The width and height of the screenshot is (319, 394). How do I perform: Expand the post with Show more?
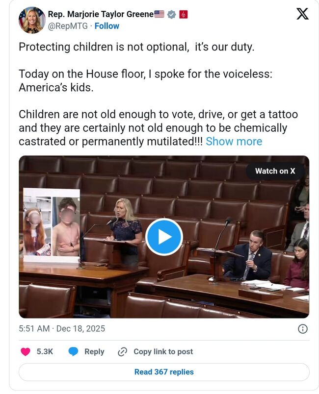pyautogui.click(x=234, y=142)
